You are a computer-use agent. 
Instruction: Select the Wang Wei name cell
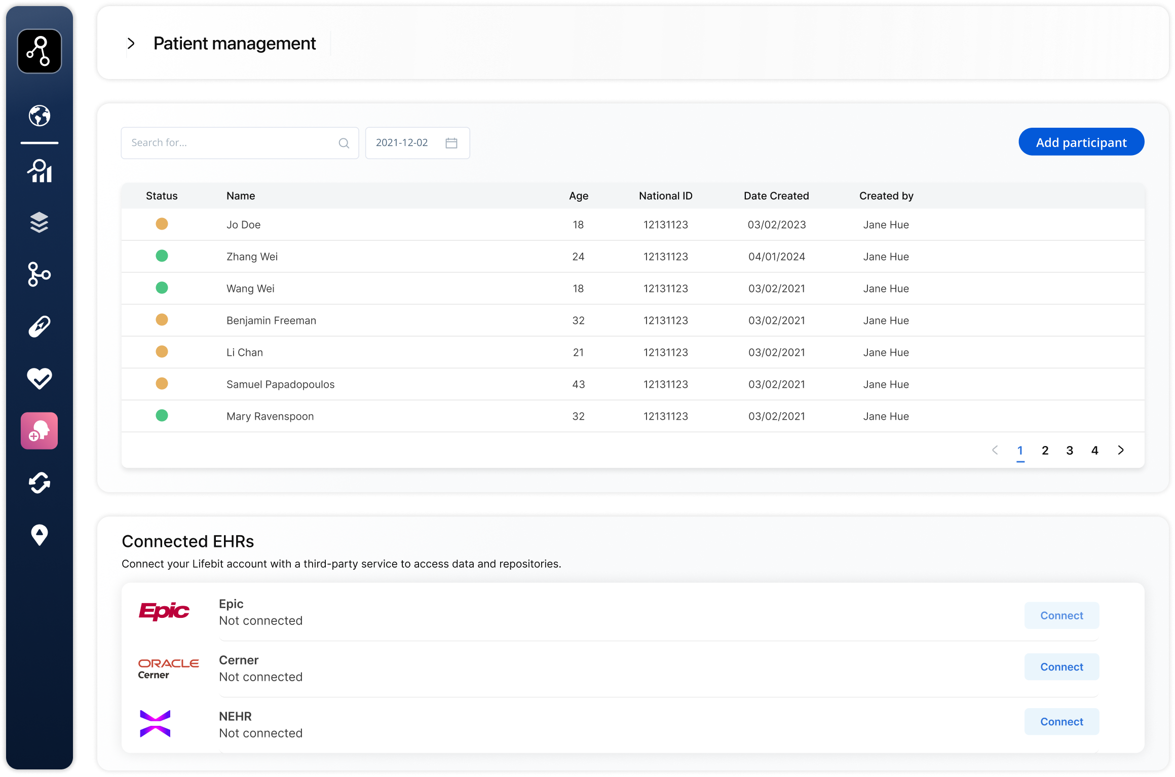(250, 288)
